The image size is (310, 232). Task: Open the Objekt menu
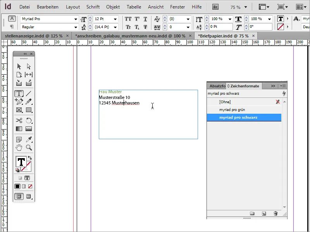113,7
